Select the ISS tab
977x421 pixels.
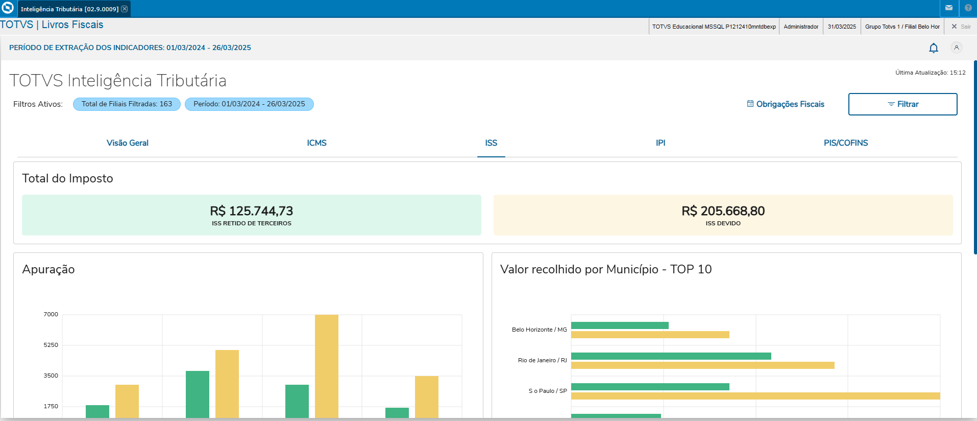tap(491, 143)
